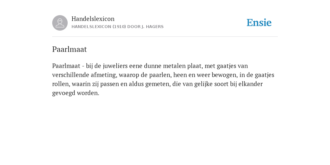Click the word 'paarlen' in the second line
The image size is (330, 165).
tap(160, 75)
